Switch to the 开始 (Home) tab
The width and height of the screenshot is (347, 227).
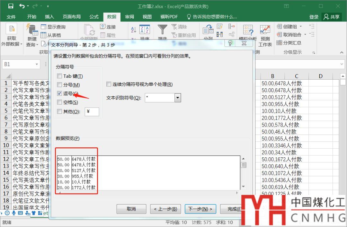[31, 17]
